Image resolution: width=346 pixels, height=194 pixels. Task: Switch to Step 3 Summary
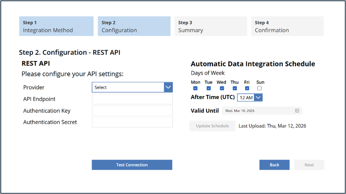coord(211,26)
